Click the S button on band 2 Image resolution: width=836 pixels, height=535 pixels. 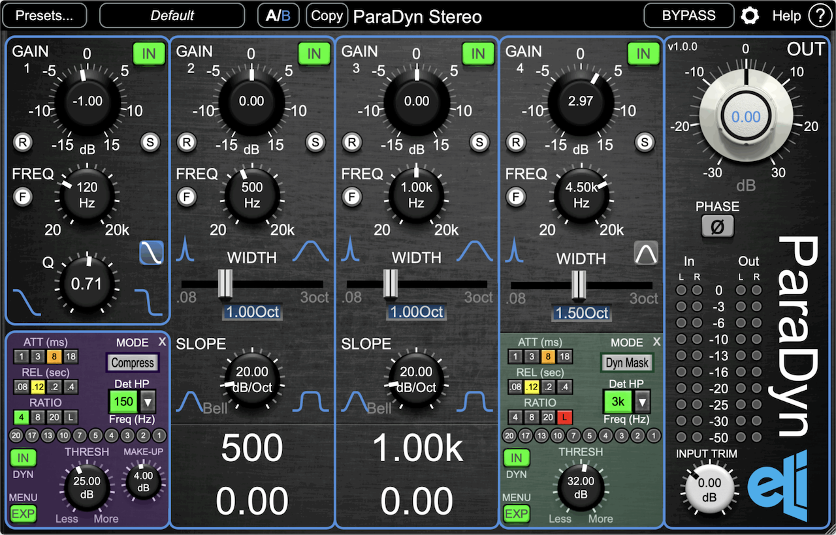point(315,142)
